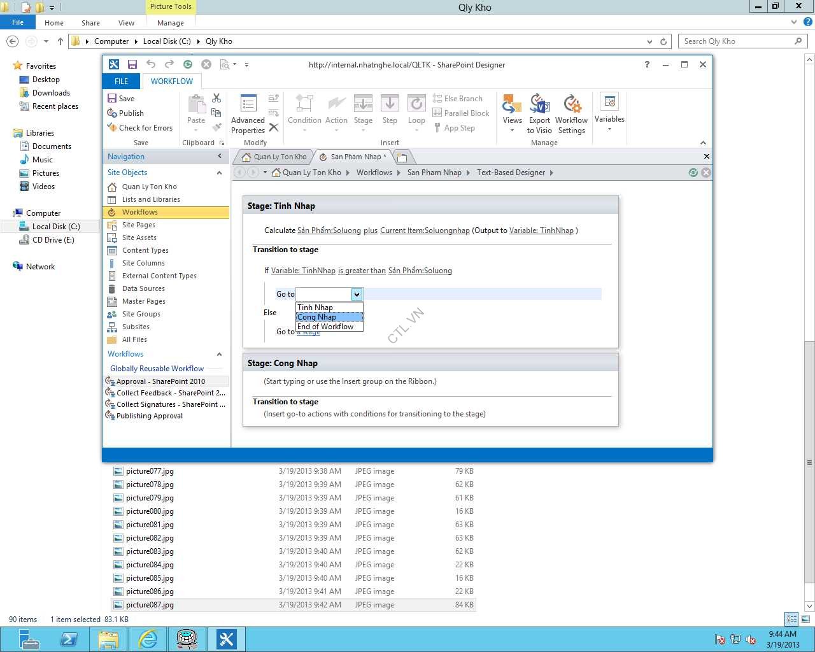Switch to the Quan Ly Ton Kho tab
This screenshot has height=652, width=815.
[274, 157]
